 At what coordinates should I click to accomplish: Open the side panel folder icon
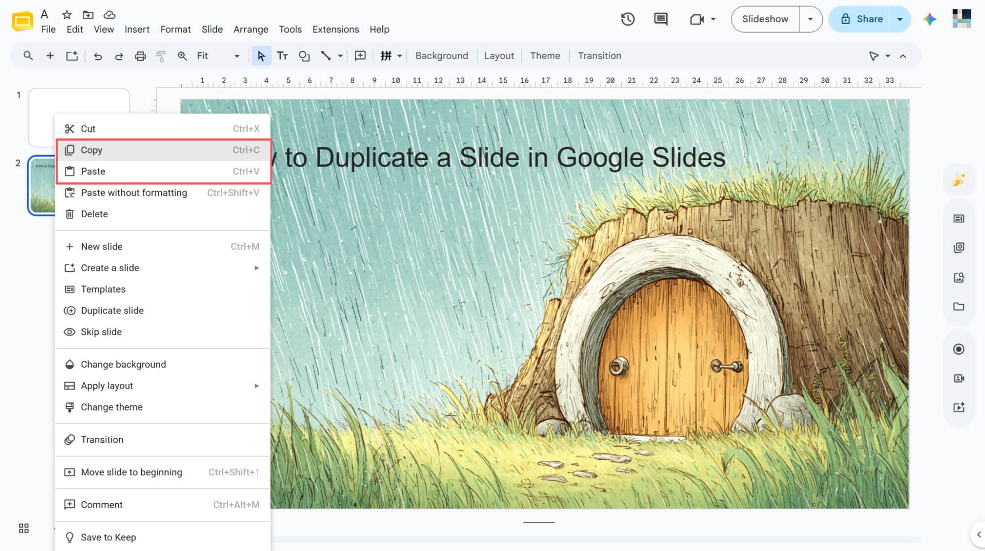click(958, 307)
